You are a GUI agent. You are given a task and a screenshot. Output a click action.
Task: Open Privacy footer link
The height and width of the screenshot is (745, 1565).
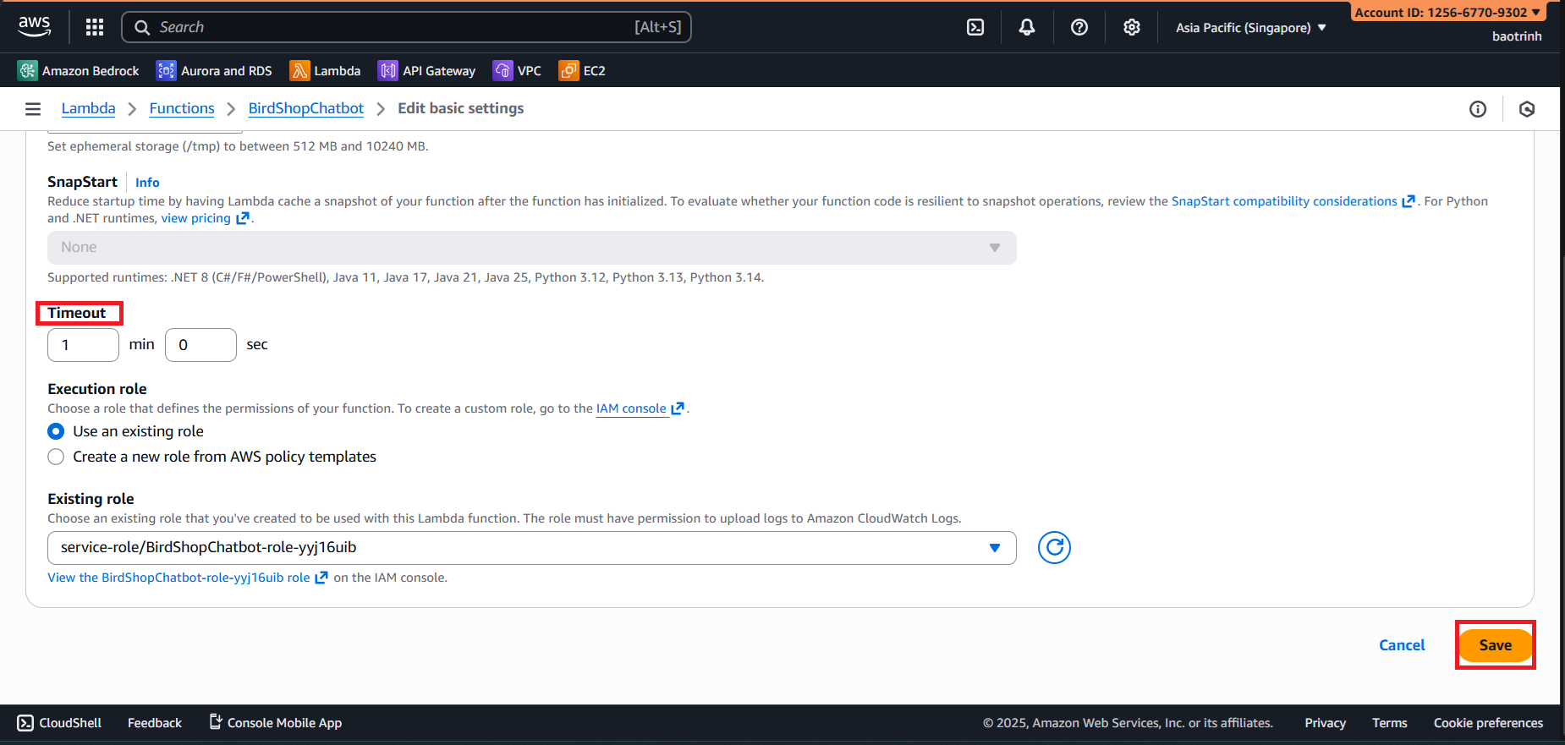[1325, 723]
